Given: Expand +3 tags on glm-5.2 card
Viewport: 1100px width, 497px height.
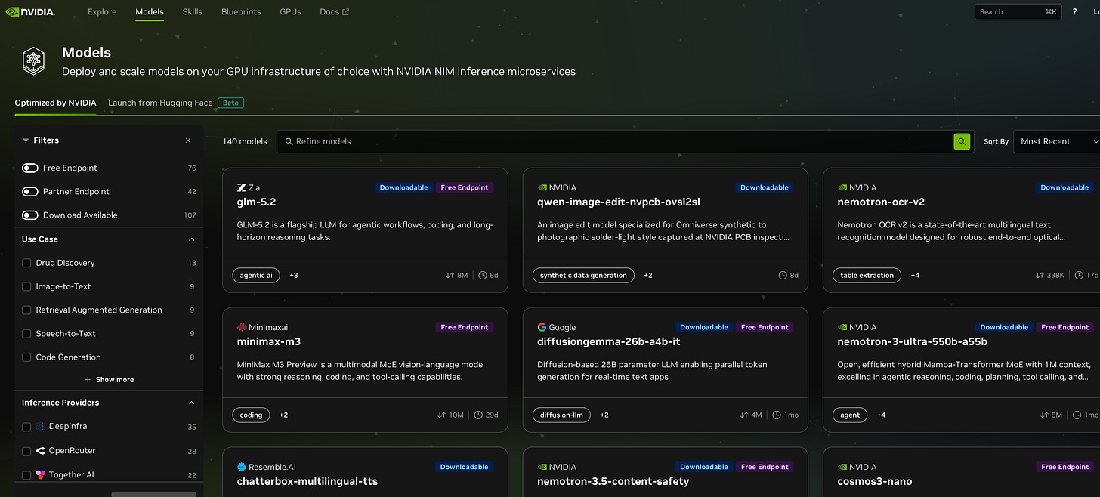Looking at the screenshot, I should [294, 276].
